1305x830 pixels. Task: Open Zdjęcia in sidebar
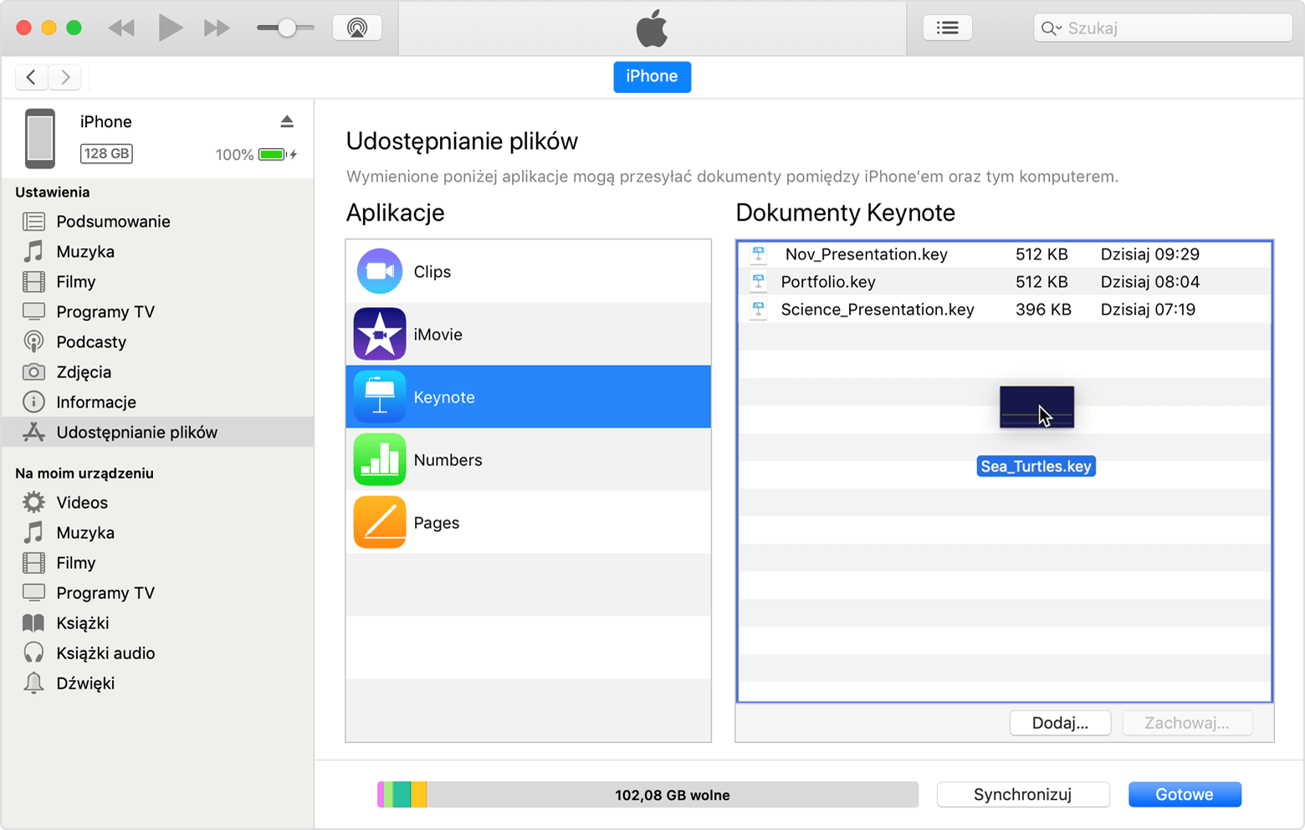point(157,372)
